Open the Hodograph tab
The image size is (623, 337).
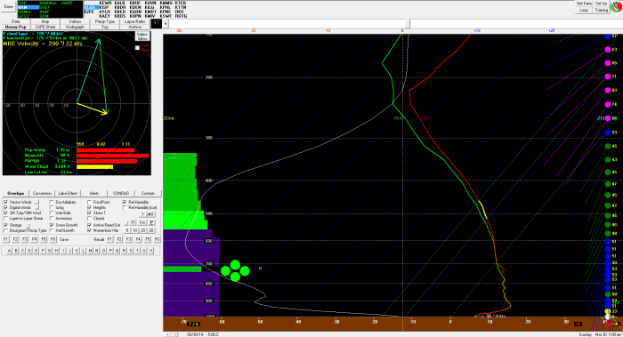(x=75, y=27)
